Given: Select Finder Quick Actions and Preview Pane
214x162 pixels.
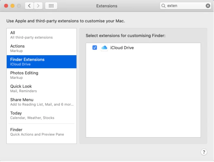Looking at the screenshot, I should [41, 132].
